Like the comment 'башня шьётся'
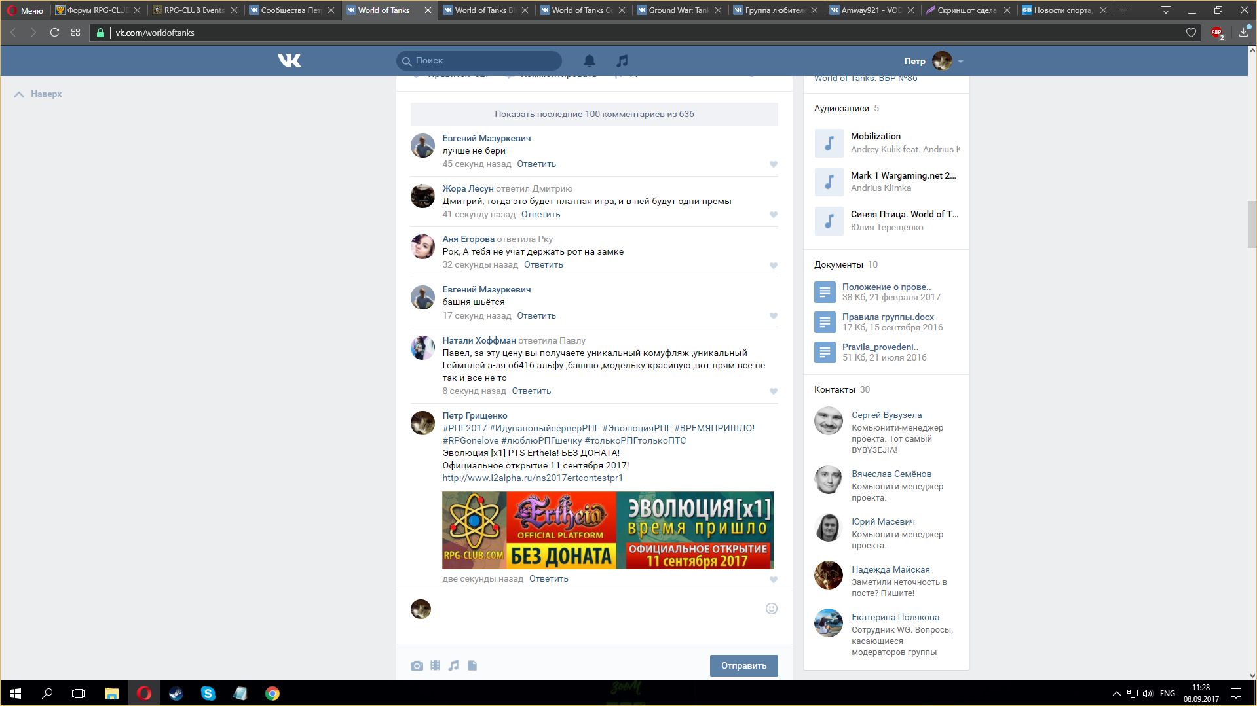 tap(774, 316)
